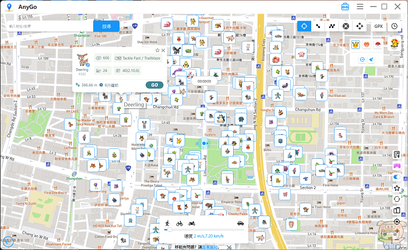
Task: Select teleport mode crosshair tool
Action: [x=304, y=26]
